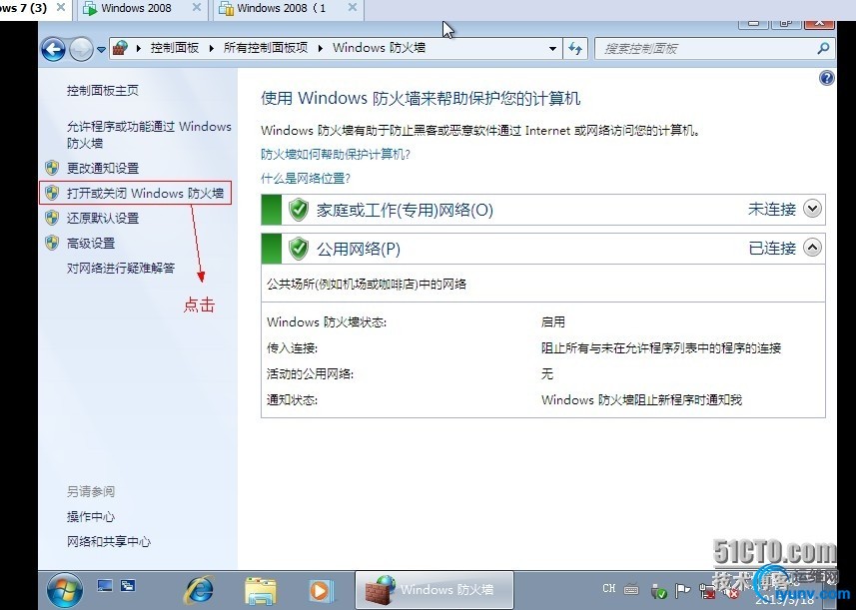
Task: Open the blue help question mark icon
Action: click(826, 79)
